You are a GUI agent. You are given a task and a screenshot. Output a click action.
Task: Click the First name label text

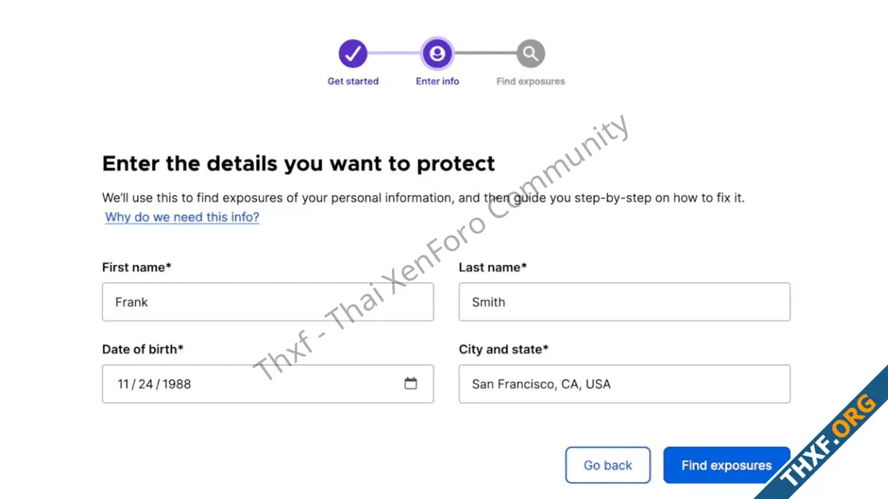click(x=137, y=267)
